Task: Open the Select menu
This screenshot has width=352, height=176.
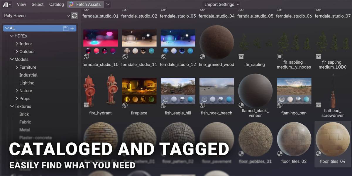Action: pyautogui.click(x=38, y=4)
